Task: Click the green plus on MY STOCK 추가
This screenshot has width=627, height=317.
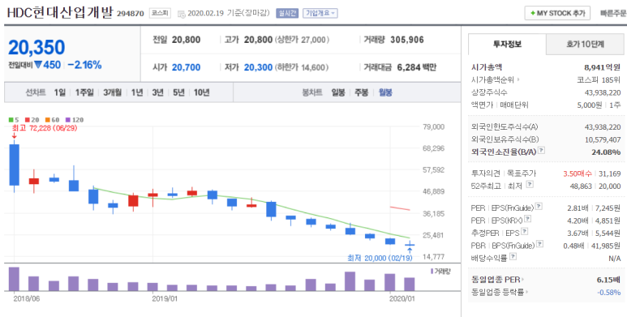Action: [x=533, y=13]
